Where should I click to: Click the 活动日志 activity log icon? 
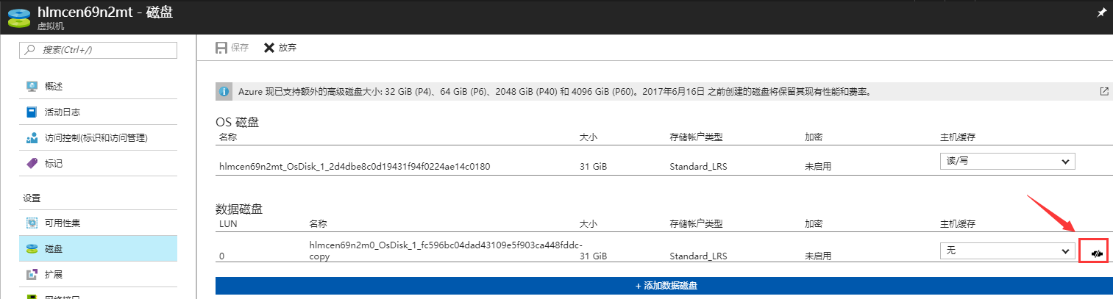(32, 112)
